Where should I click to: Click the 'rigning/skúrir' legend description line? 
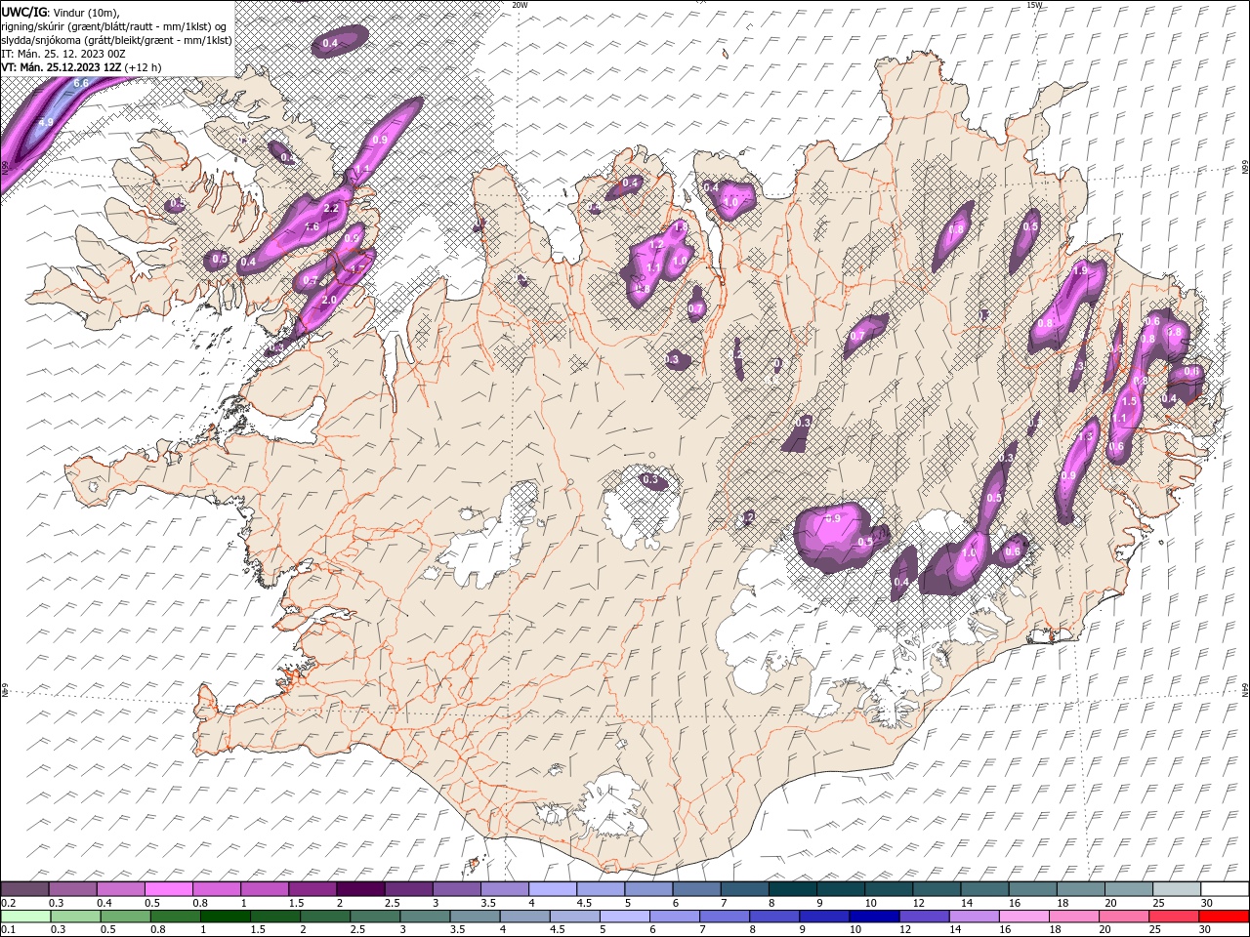(114, 26)
